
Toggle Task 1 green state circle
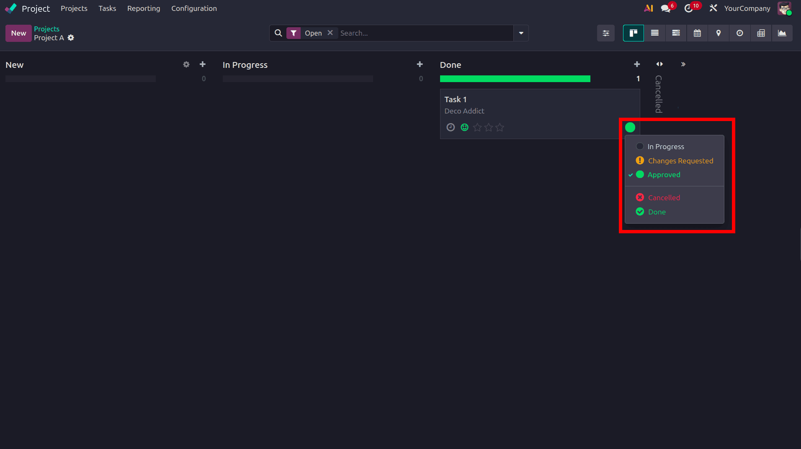[x=630, y=127]
